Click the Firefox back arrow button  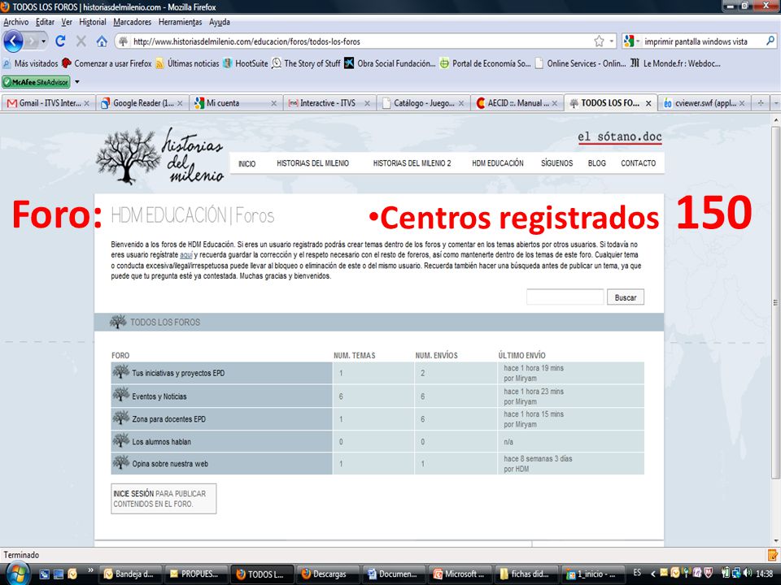coord(13,41)
